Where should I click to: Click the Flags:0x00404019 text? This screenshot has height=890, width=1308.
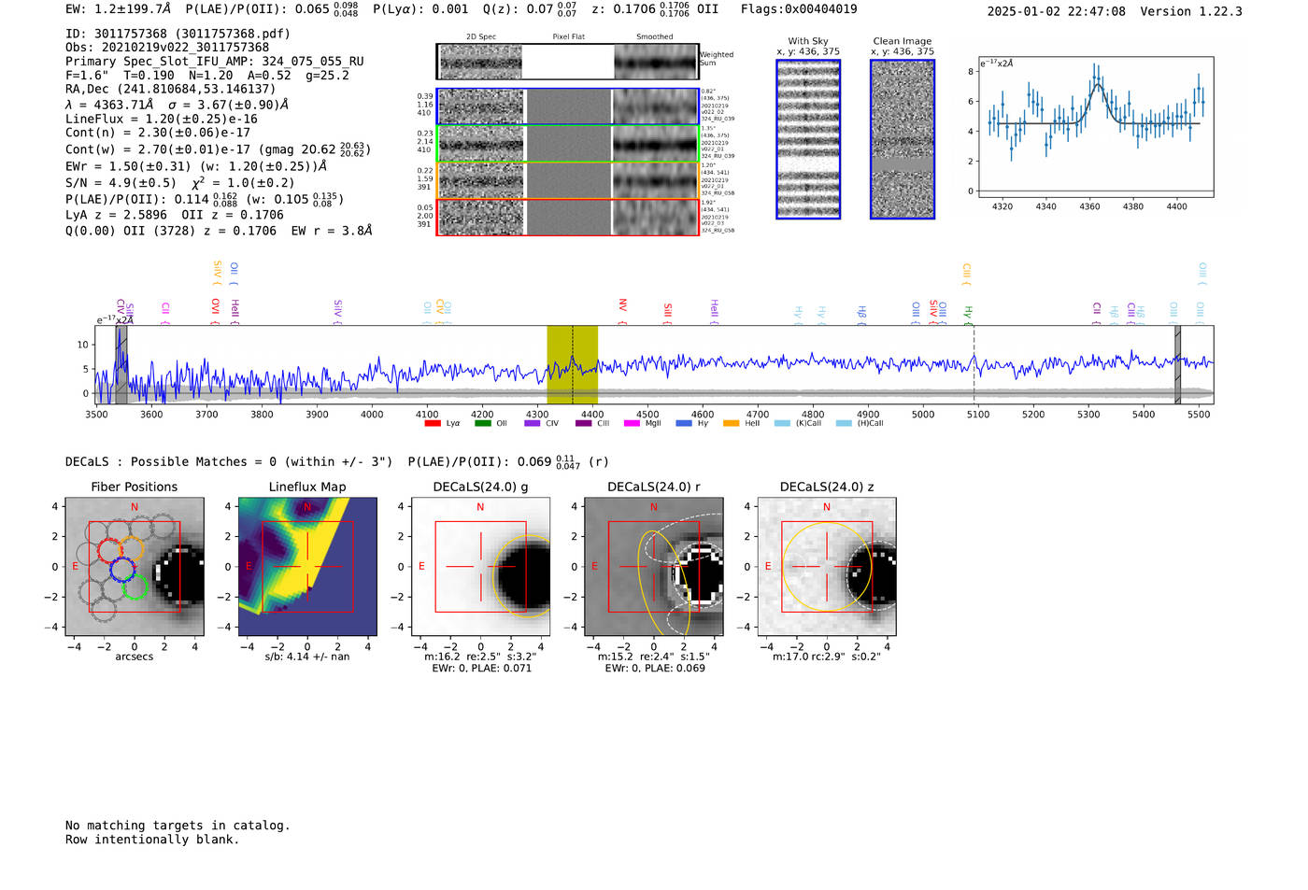799,9
